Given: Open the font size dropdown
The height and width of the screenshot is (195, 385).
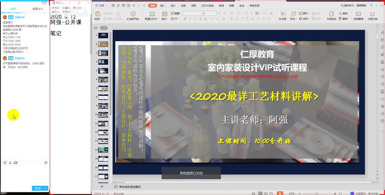Looking at the screenshot, I should point(215,13).
